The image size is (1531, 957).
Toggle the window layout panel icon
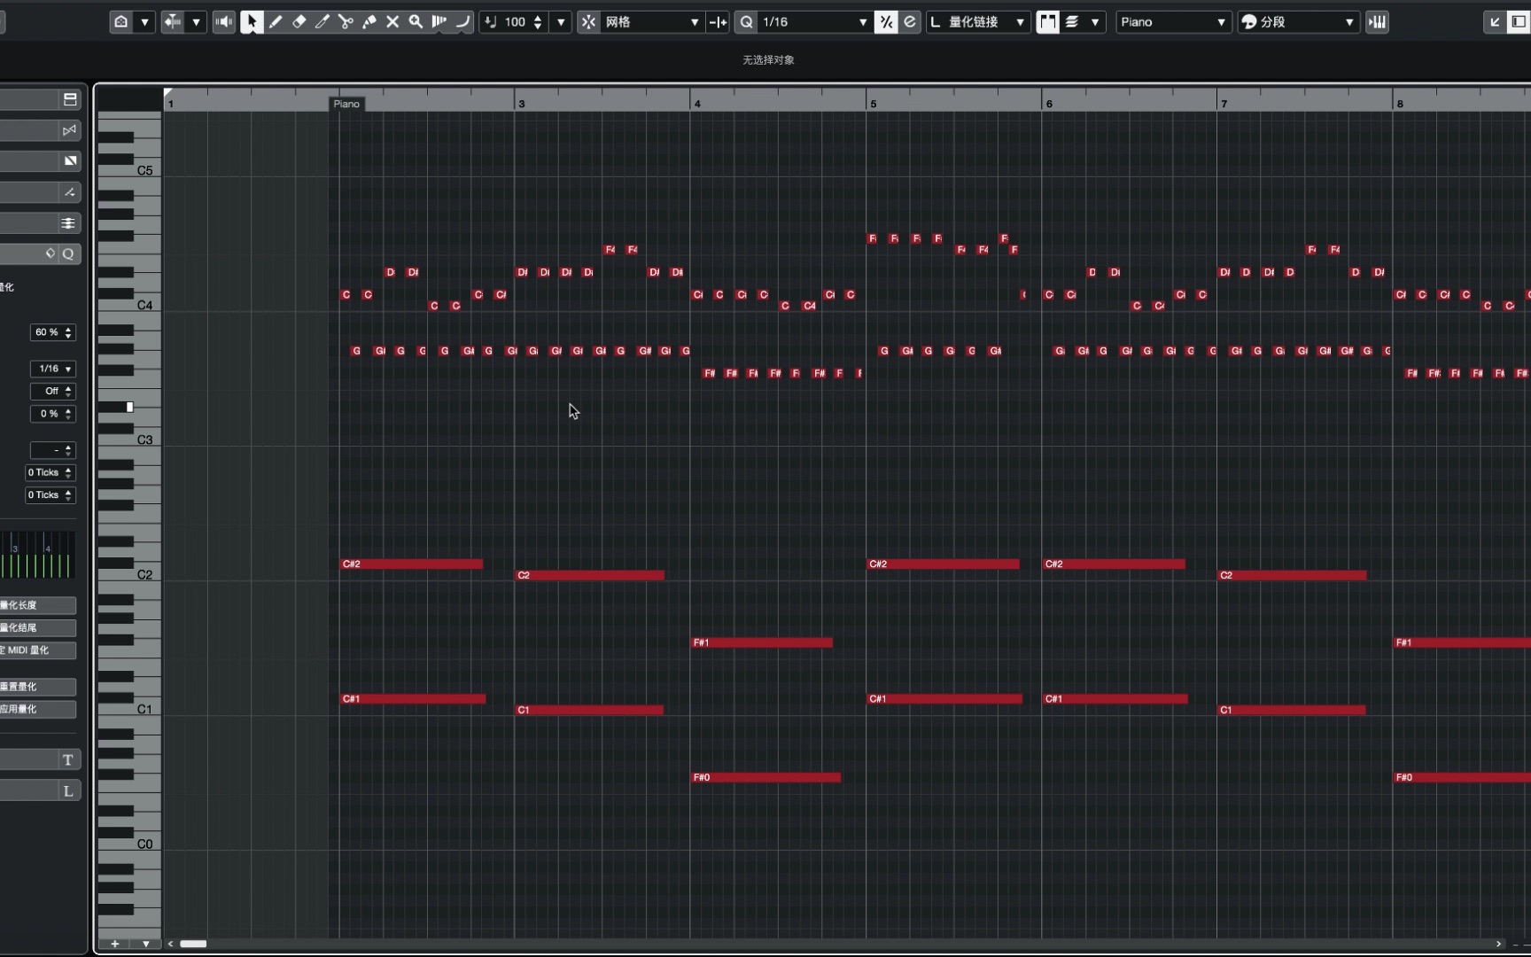pyautogui.click(x=1519, y=22)
